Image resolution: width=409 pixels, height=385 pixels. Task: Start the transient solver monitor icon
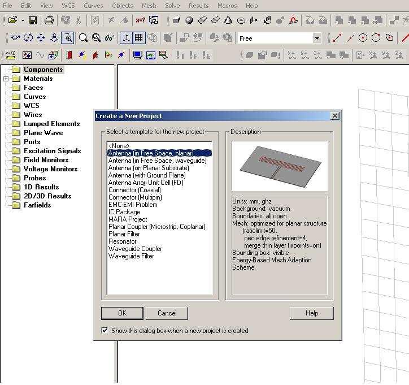pyautogui.click(x=151, y=55)
